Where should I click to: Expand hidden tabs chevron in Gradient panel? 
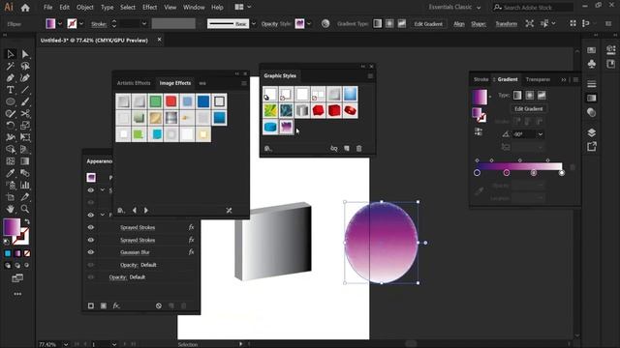564,79
